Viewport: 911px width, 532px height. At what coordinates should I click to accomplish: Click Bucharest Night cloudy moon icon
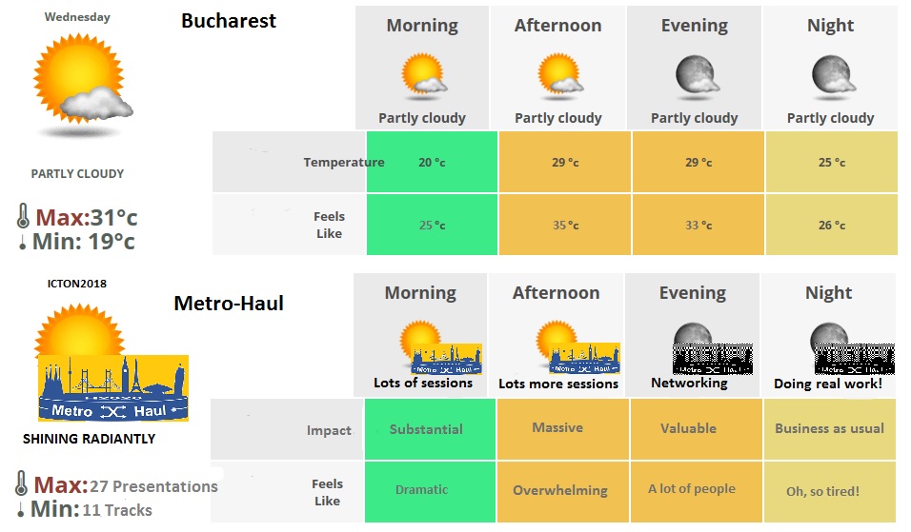[830, 75]
